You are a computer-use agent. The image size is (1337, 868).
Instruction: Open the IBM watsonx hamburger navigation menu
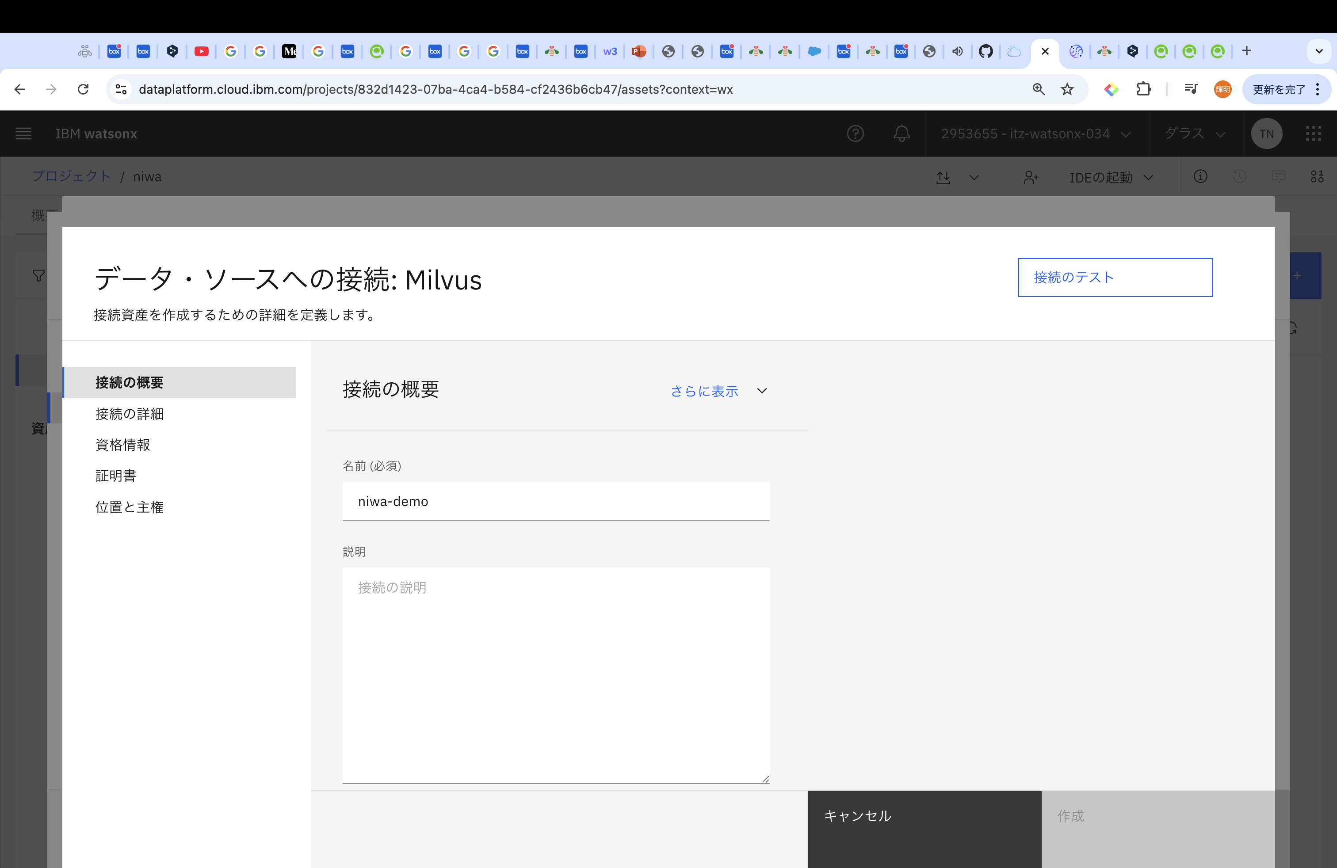23,133
